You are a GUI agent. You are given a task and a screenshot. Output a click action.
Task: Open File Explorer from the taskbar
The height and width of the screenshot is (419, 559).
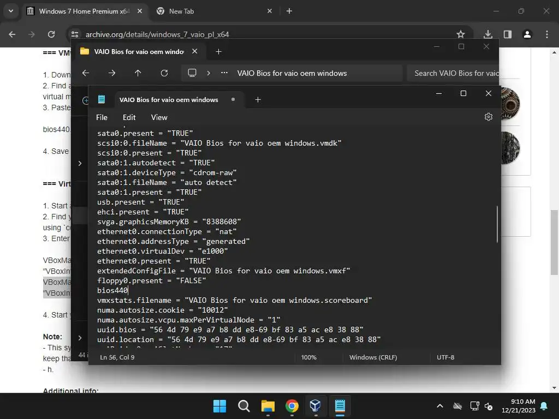coord(267,406)
